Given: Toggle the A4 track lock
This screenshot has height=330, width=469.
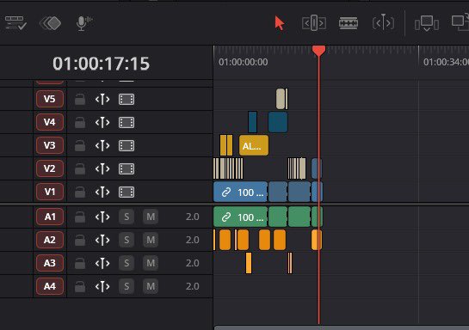Looking at the screenshot, I should [80, 286].
